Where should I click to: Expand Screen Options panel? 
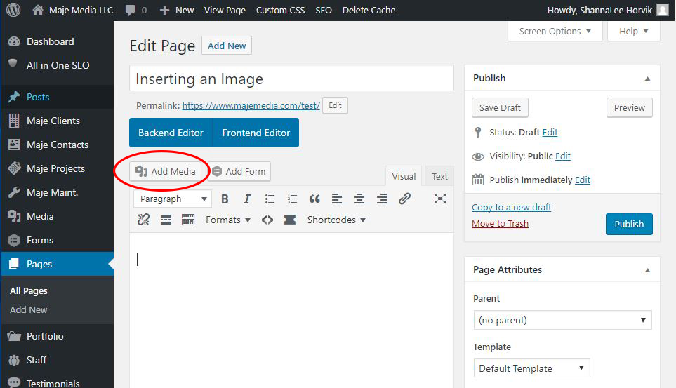tap(555, 31)
